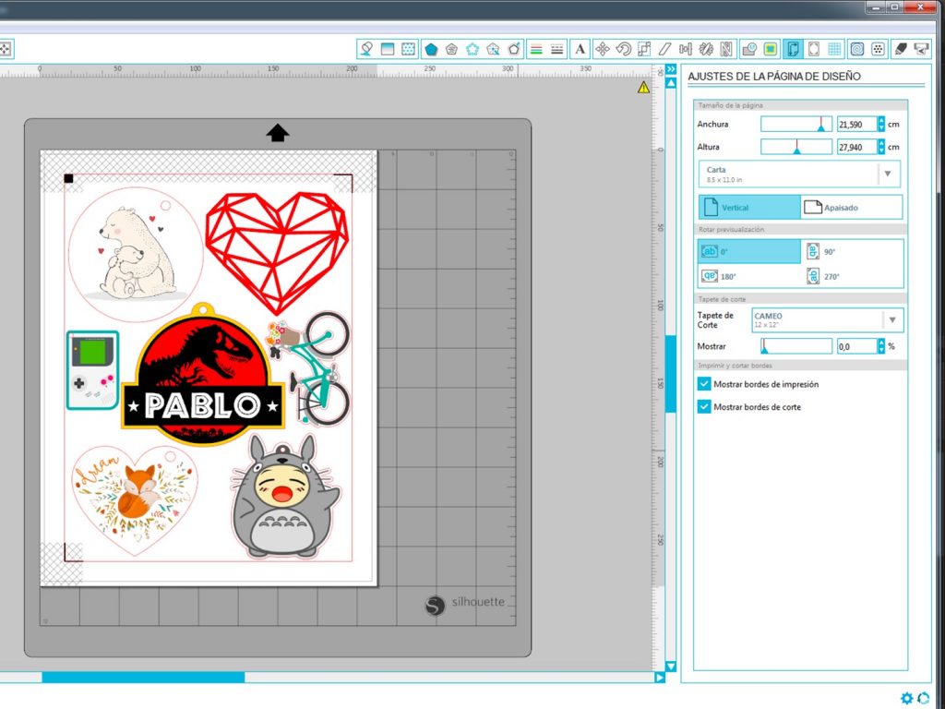Open the Rhinestone (dots) panel icon
The image size is (945, 709).
(879, 50)
